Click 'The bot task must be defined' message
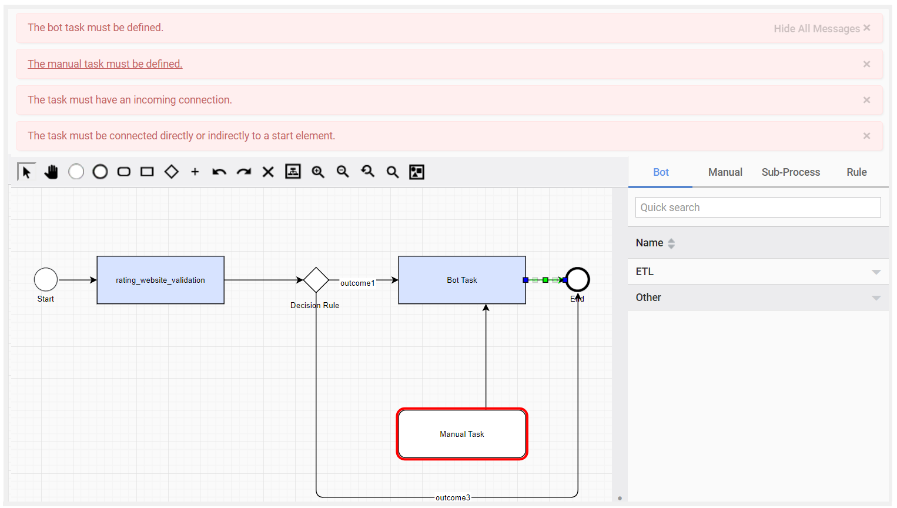897x508 pixels. (x=95, y=28)
